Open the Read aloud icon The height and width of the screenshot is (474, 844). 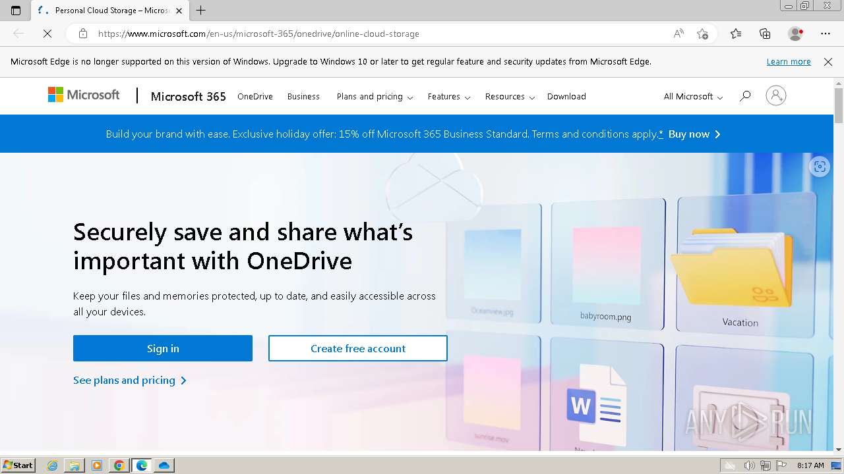click(x=678, y=34)
